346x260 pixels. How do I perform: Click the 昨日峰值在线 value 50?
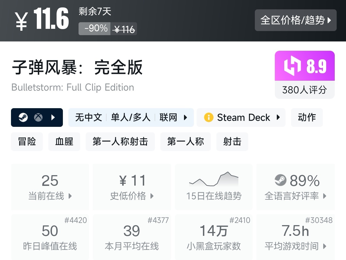click(50, 231)
